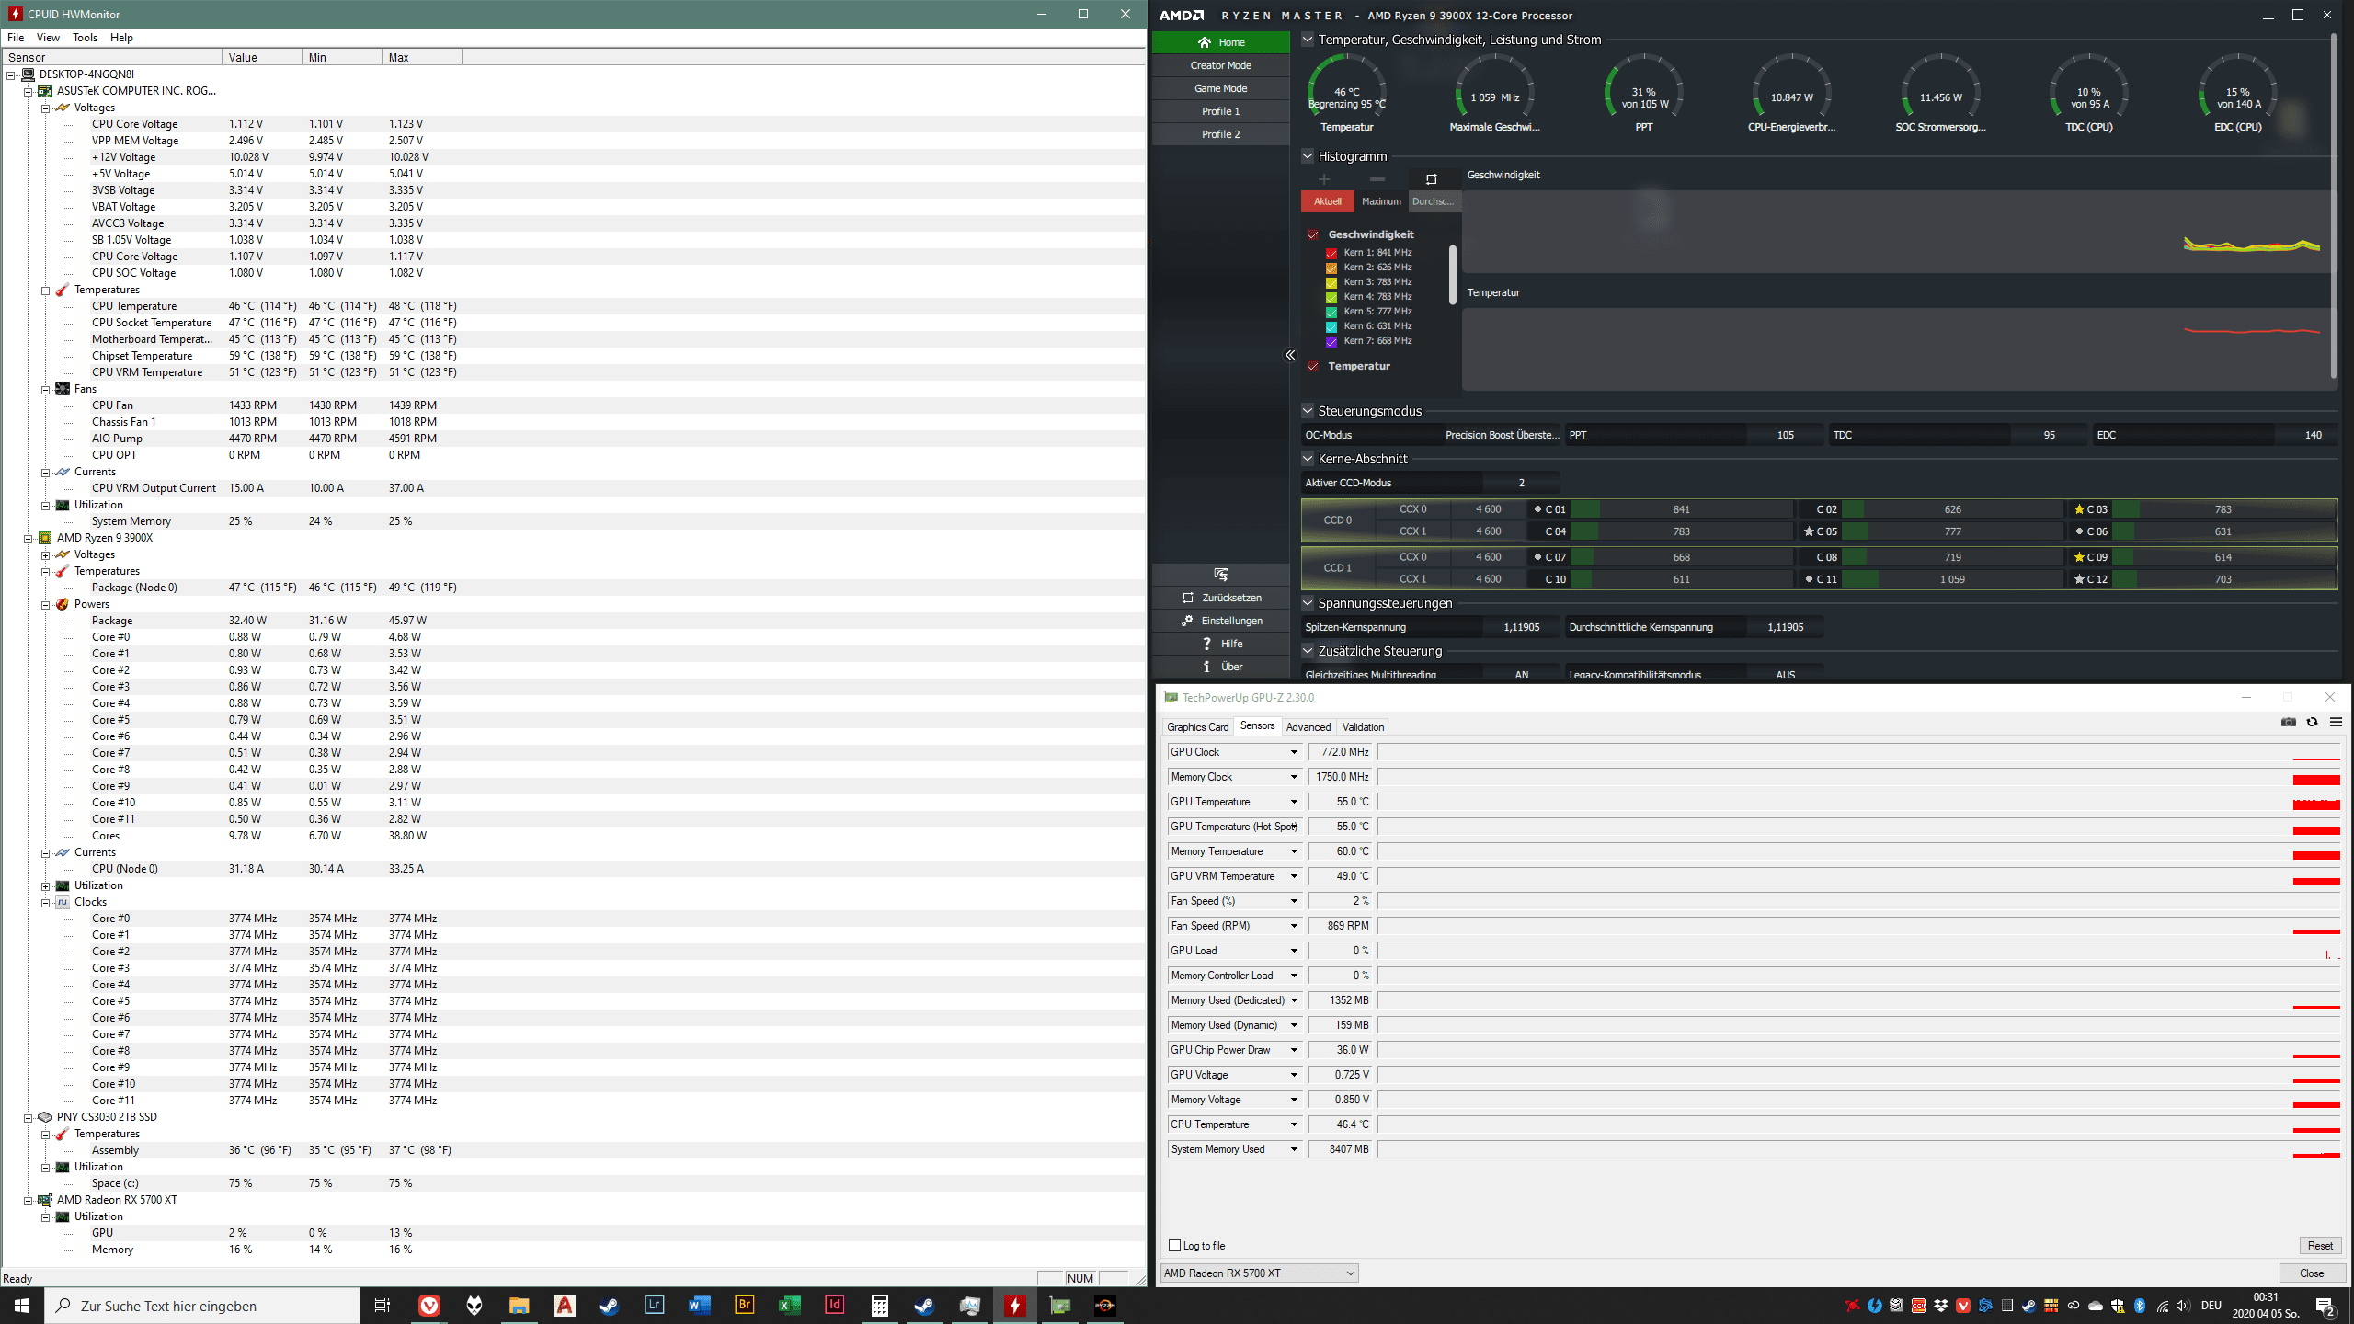
Task: Click the Kern list scrollbar thumb
Action: point(1453,274)
